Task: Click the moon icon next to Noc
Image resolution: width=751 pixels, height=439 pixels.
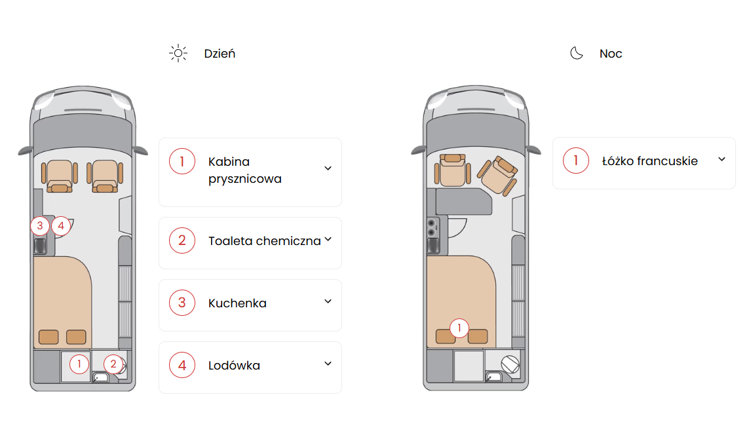Action: (577, 53)
